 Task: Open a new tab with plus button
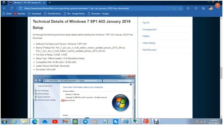coord(49,2)
